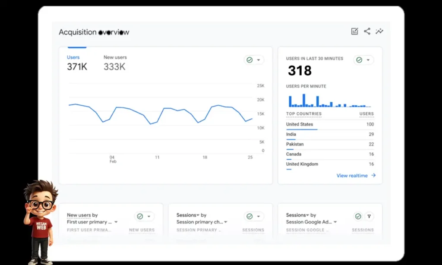
Task: Open the Sessions metric selector
Action: click(x=187, y=215)
